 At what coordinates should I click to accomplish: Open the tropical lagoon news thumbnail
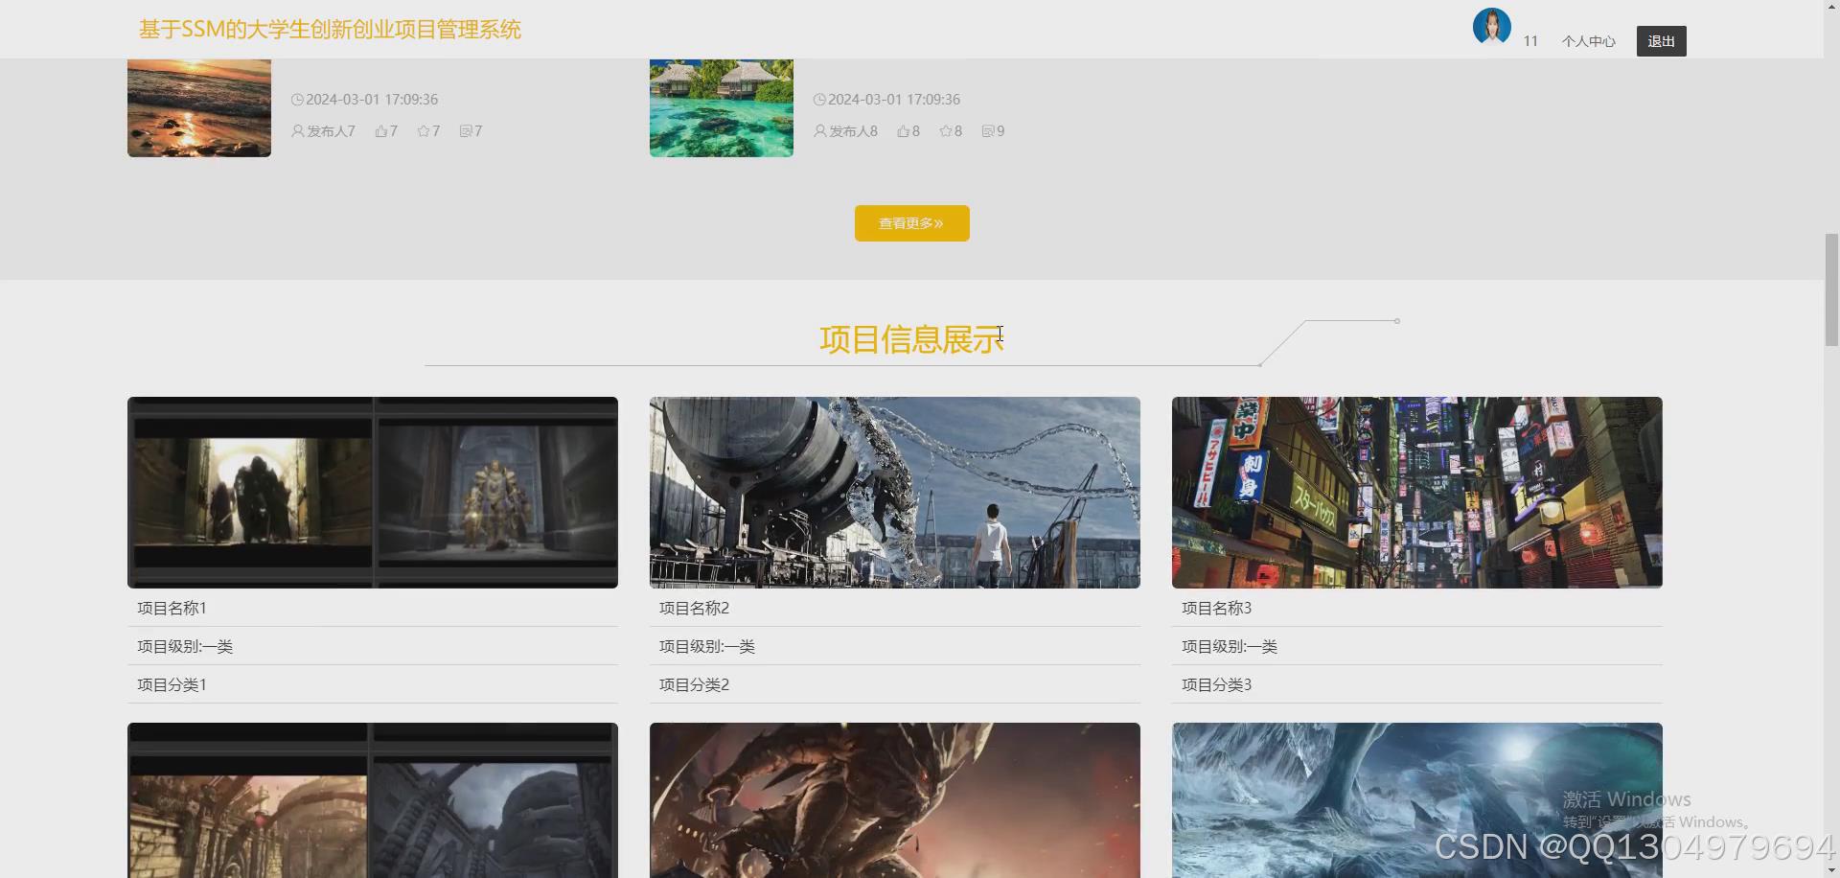click(722, 108)
